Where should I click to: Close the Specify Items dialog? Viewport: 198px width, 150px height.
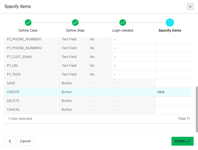pyautogui.click(x=190, y=7)
